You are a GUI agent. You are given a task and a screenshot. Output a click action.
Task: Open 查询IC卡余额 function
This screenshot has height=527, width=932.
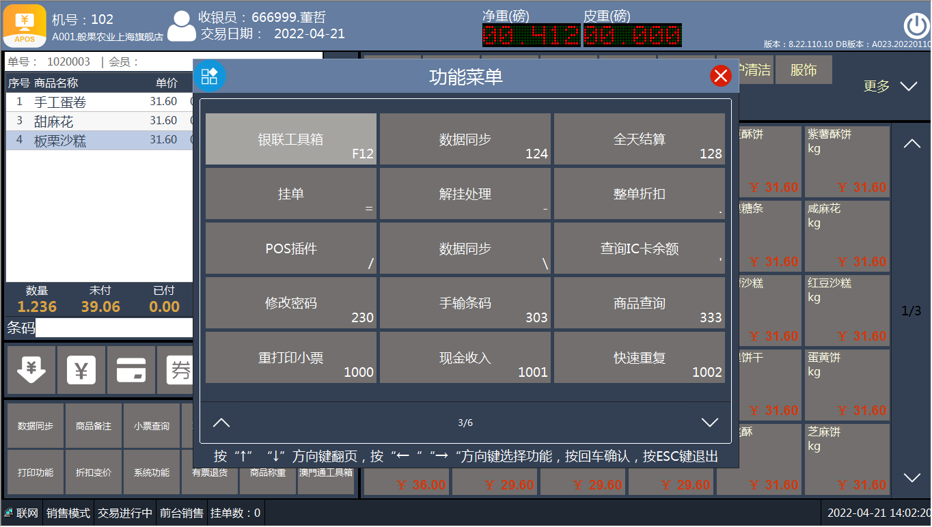(640, 248)
